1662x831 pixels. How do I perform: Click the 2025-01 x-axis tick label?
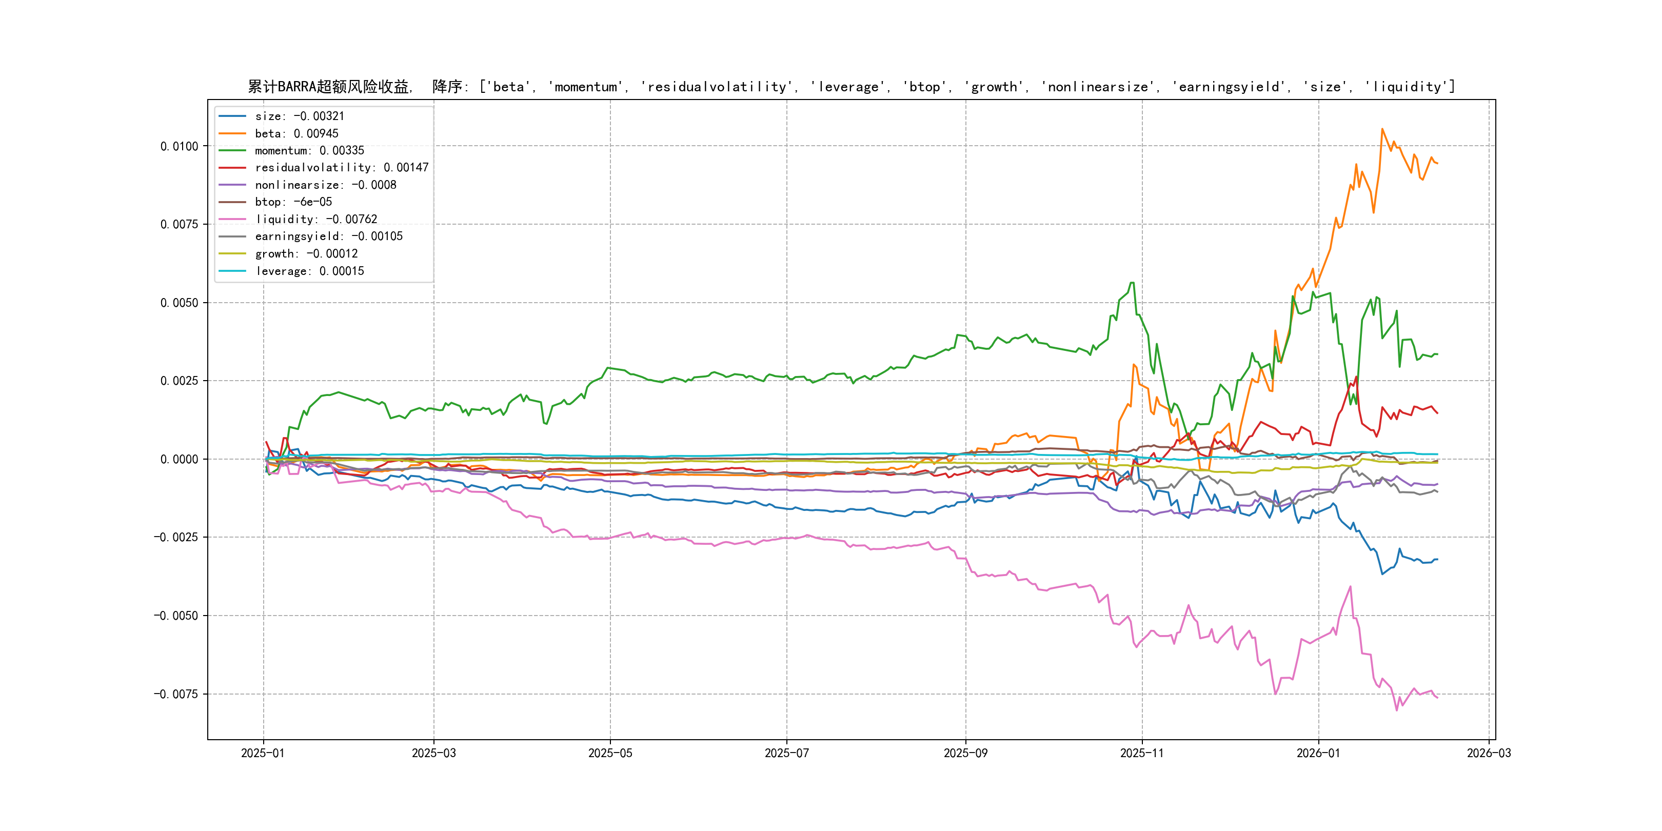pyautogui.click(x=263, y=754)
